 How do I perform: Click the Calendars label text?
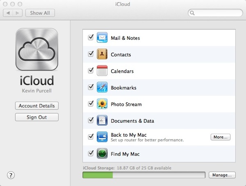(x=122, y=71)
